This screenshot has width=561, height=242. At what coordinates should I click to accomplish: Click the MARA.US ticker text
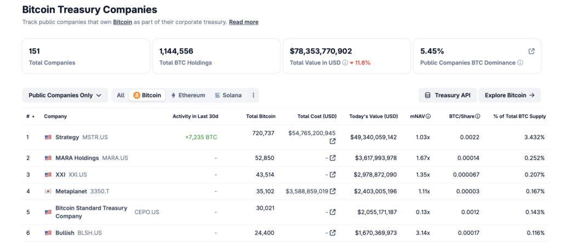click(x=115, y=158)
